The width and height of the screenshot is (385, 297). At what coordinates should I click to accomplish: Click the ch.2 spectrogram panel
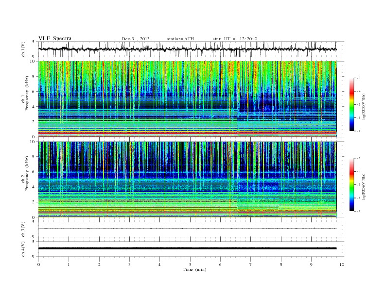tap(188, 180)
